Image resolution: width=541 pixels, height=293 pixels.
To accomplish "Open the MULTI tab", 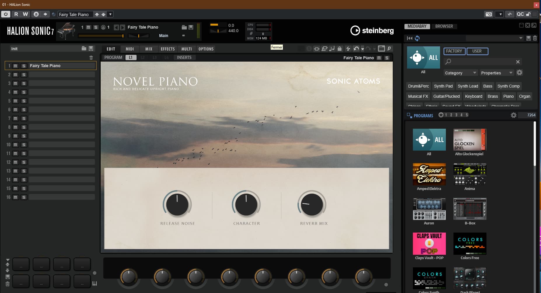I will click(186, 49).
